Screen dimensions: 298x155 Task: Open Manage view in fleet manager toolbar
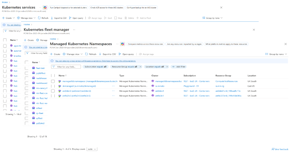point(42,40)
